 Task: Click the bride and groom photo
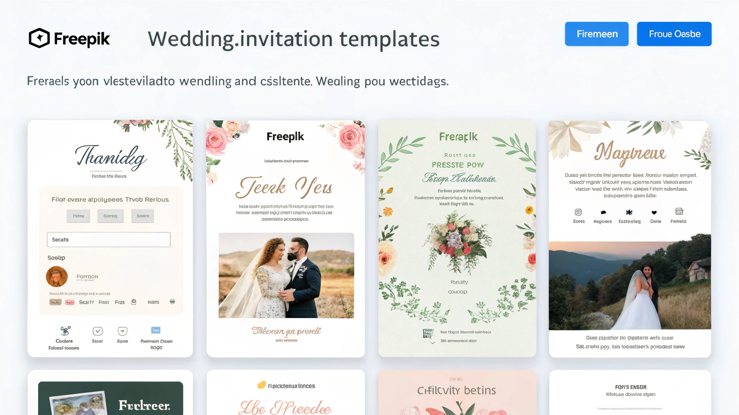tap(286, 275)
